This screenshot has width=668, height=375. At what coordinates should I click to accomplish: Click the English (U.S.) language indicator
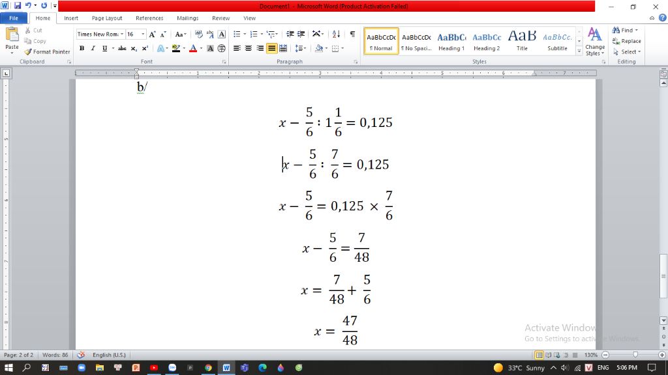pyautogui.click(x=109, y=355)
